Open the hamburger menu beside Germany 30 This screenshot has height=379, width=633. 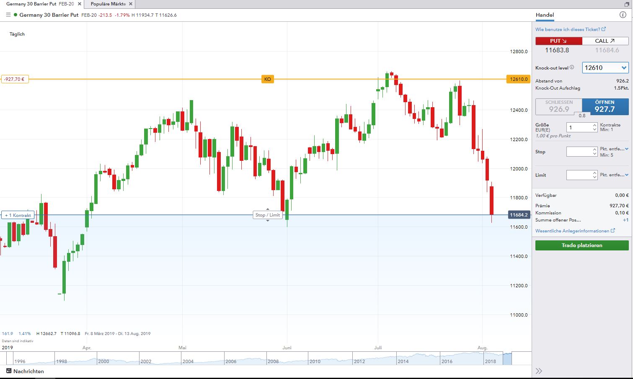point(8,15)
